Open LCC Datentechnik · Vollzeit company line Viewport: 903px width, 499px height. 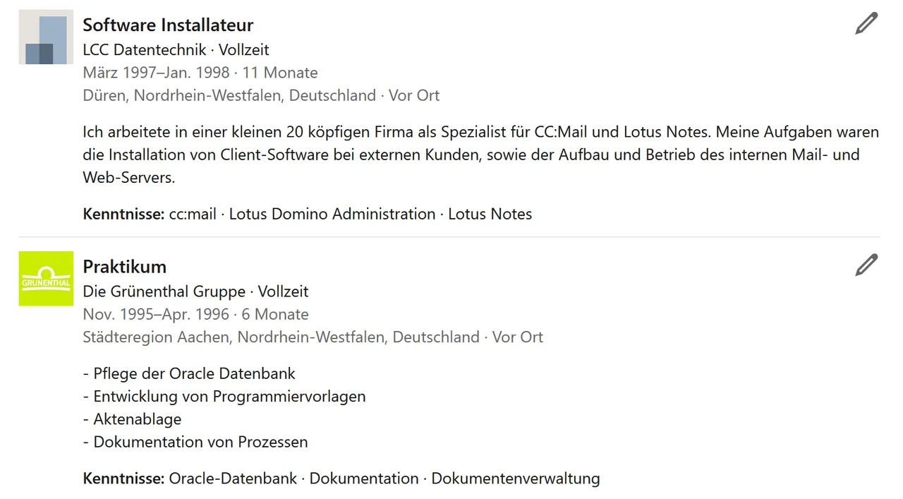pos(176,50)
